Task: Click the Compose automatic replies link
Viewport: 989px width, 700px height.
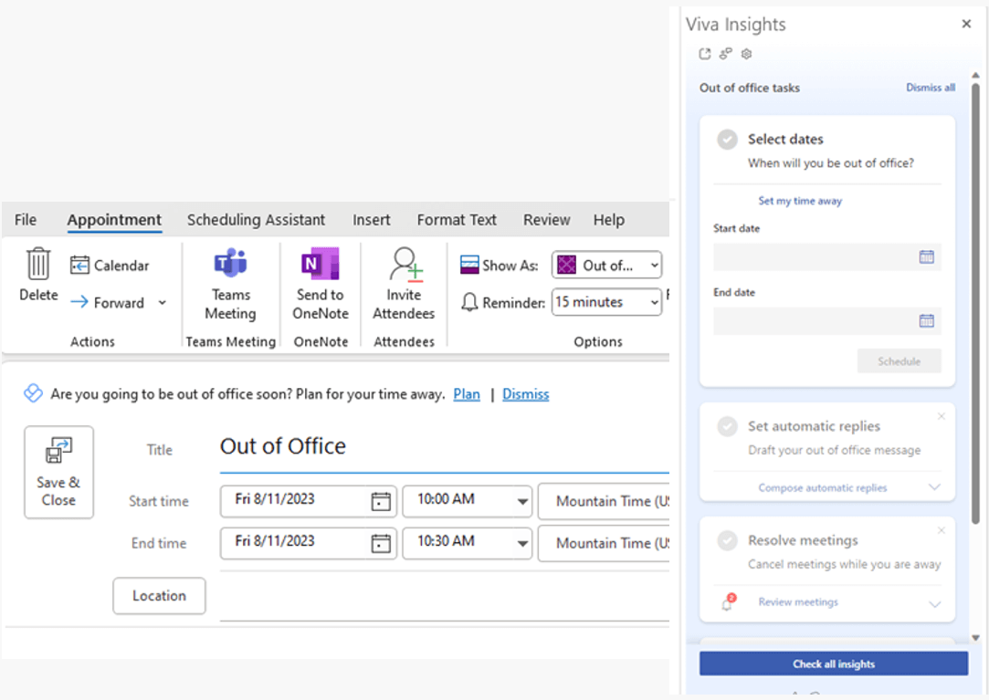Action: tap(823, 487)
